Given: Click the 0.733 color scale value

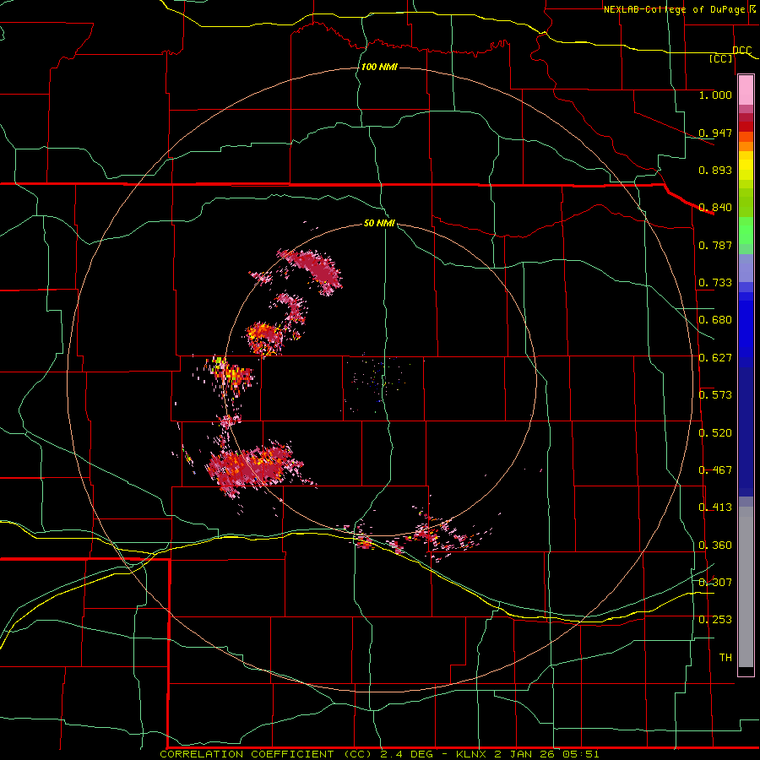Looking at the screenshot, I should point(715,283).
